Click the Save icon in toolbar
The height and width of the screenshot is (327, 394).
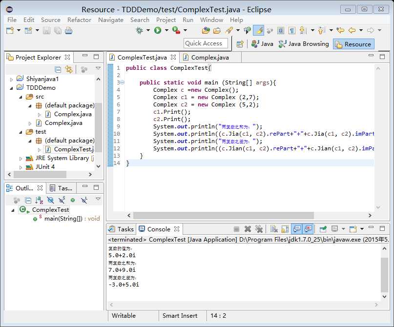[46, 31]
